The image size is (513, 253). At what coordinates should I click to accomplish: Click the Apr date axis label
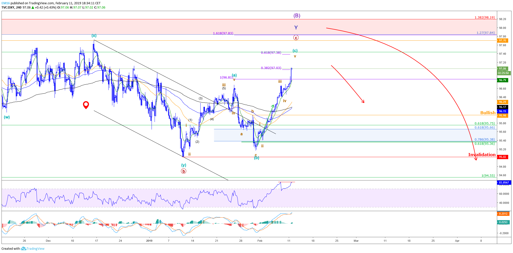pos(457,241)
